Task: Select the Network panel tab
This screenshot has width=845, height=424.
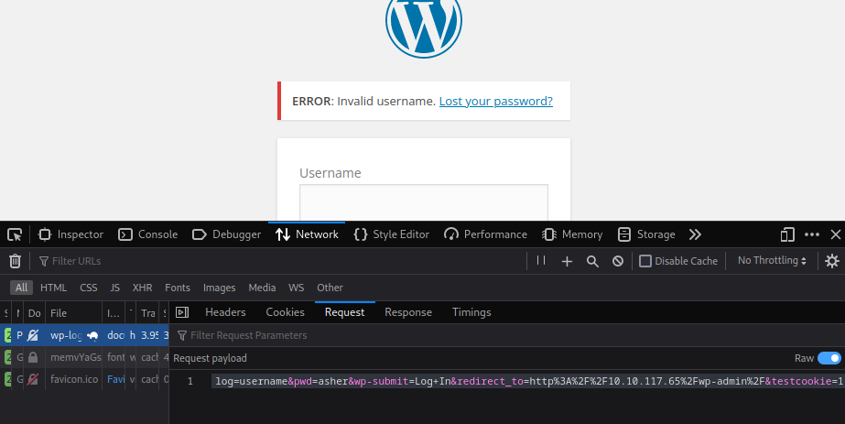Action: [x=307, y=234]
